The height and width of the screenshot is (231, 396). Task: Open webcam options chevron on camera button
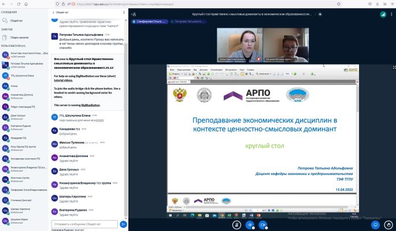coord(267,228)
